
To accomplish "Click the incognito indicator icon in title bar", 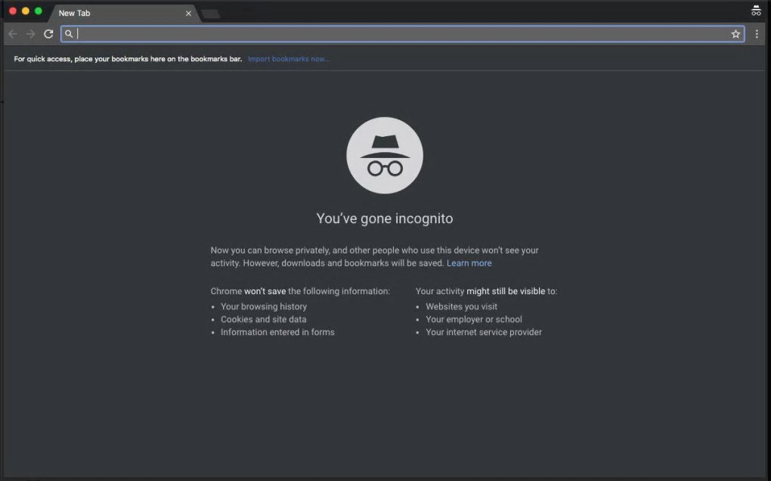I will click(756, 11).
